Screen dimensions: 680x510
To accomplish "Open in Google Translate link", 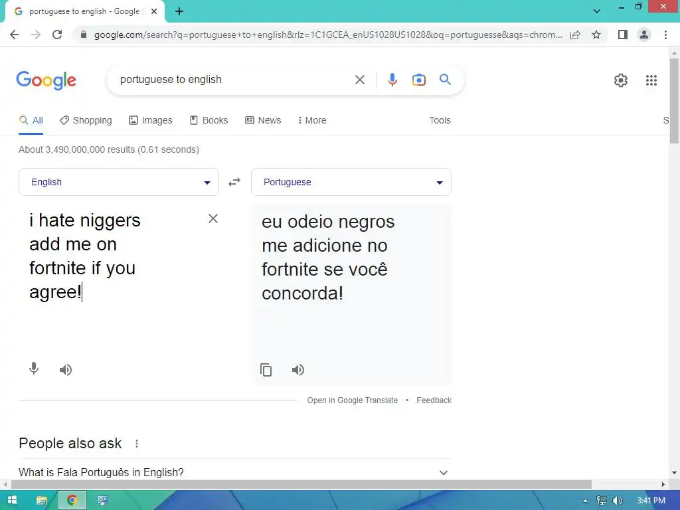I will click(x=352, y=400).
